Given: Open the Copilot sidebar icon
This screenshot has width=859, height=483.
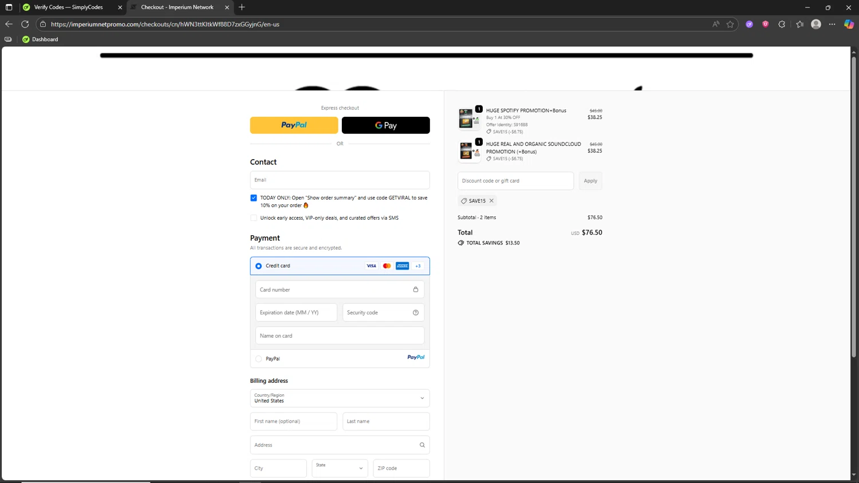Looking at the screenshot, I should [x=849, y=24].
